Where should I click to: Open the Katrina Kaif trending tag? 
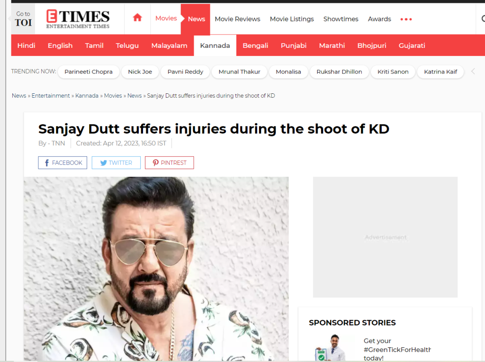pos(440,72)
